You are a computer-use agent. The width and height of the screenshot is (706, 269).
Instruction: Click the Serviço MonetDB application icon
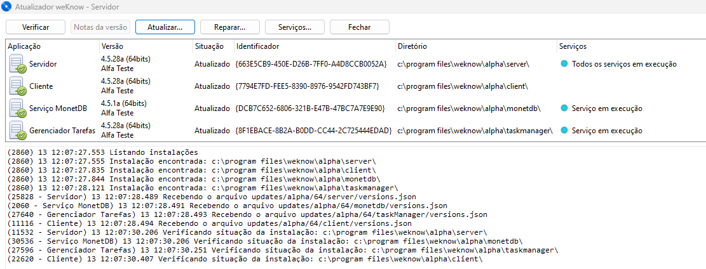pos(17,108)
